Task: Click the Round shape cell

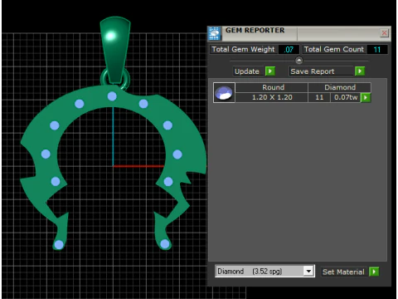Action: (271, 87)
